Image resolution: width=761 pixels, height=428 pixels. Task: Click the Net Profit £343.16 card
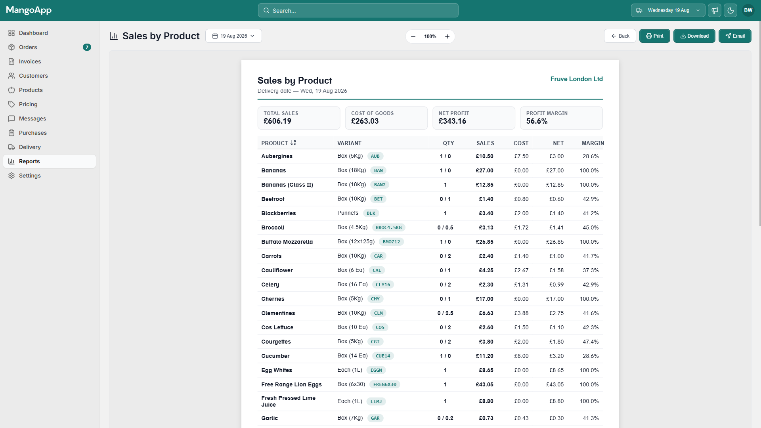coord(474,118)
